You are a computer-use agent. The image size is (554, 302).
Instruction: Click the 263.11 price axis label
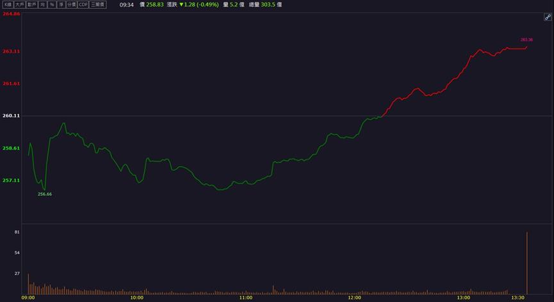pyautogui.click(x=12, y=51)
